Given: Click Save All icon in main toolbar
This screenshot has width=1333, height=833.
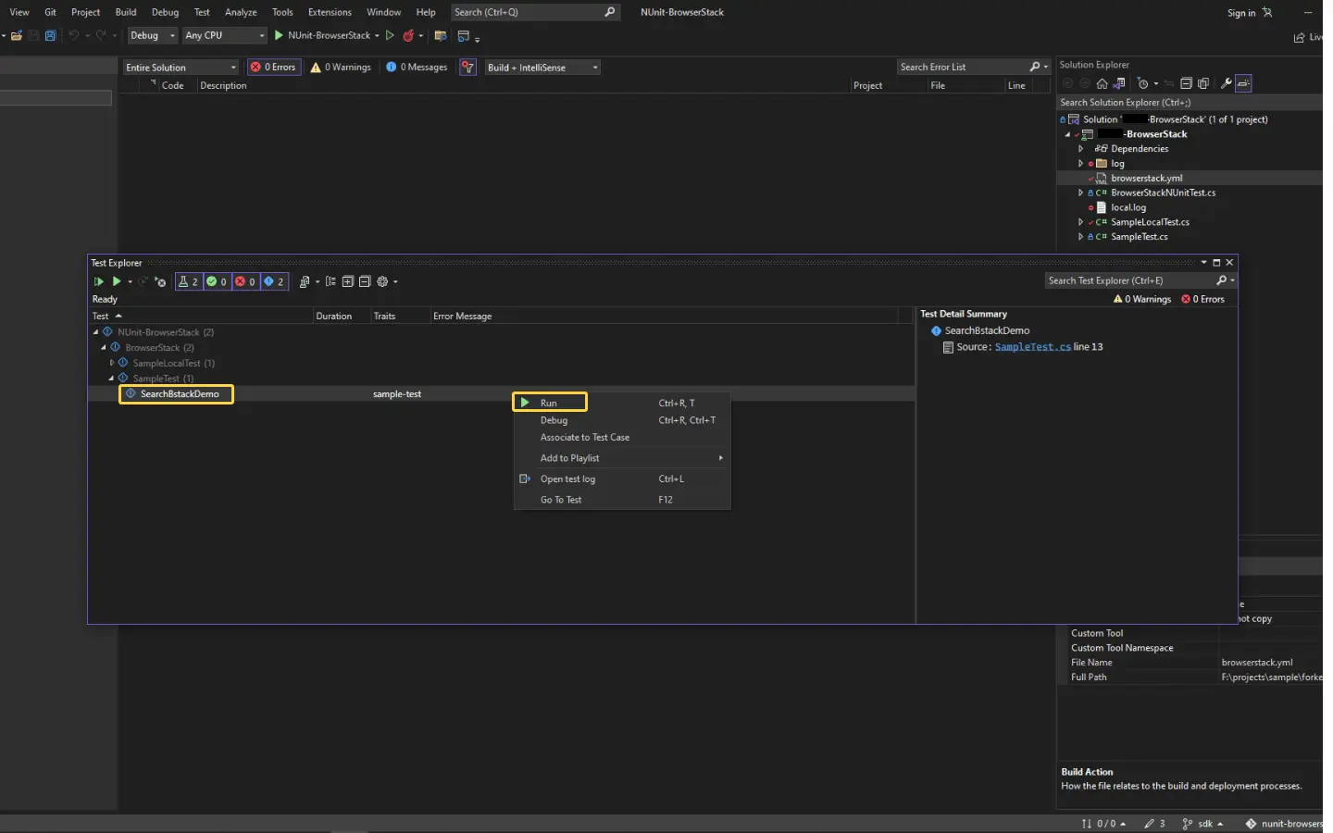Looking at the screenshot, I should [x=51, y=36].
